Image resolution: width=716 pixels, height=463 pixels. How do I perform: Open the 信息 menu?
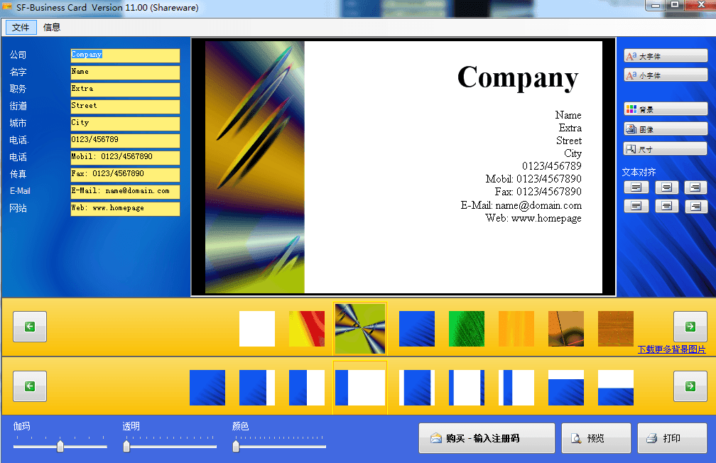coord(52,28)
